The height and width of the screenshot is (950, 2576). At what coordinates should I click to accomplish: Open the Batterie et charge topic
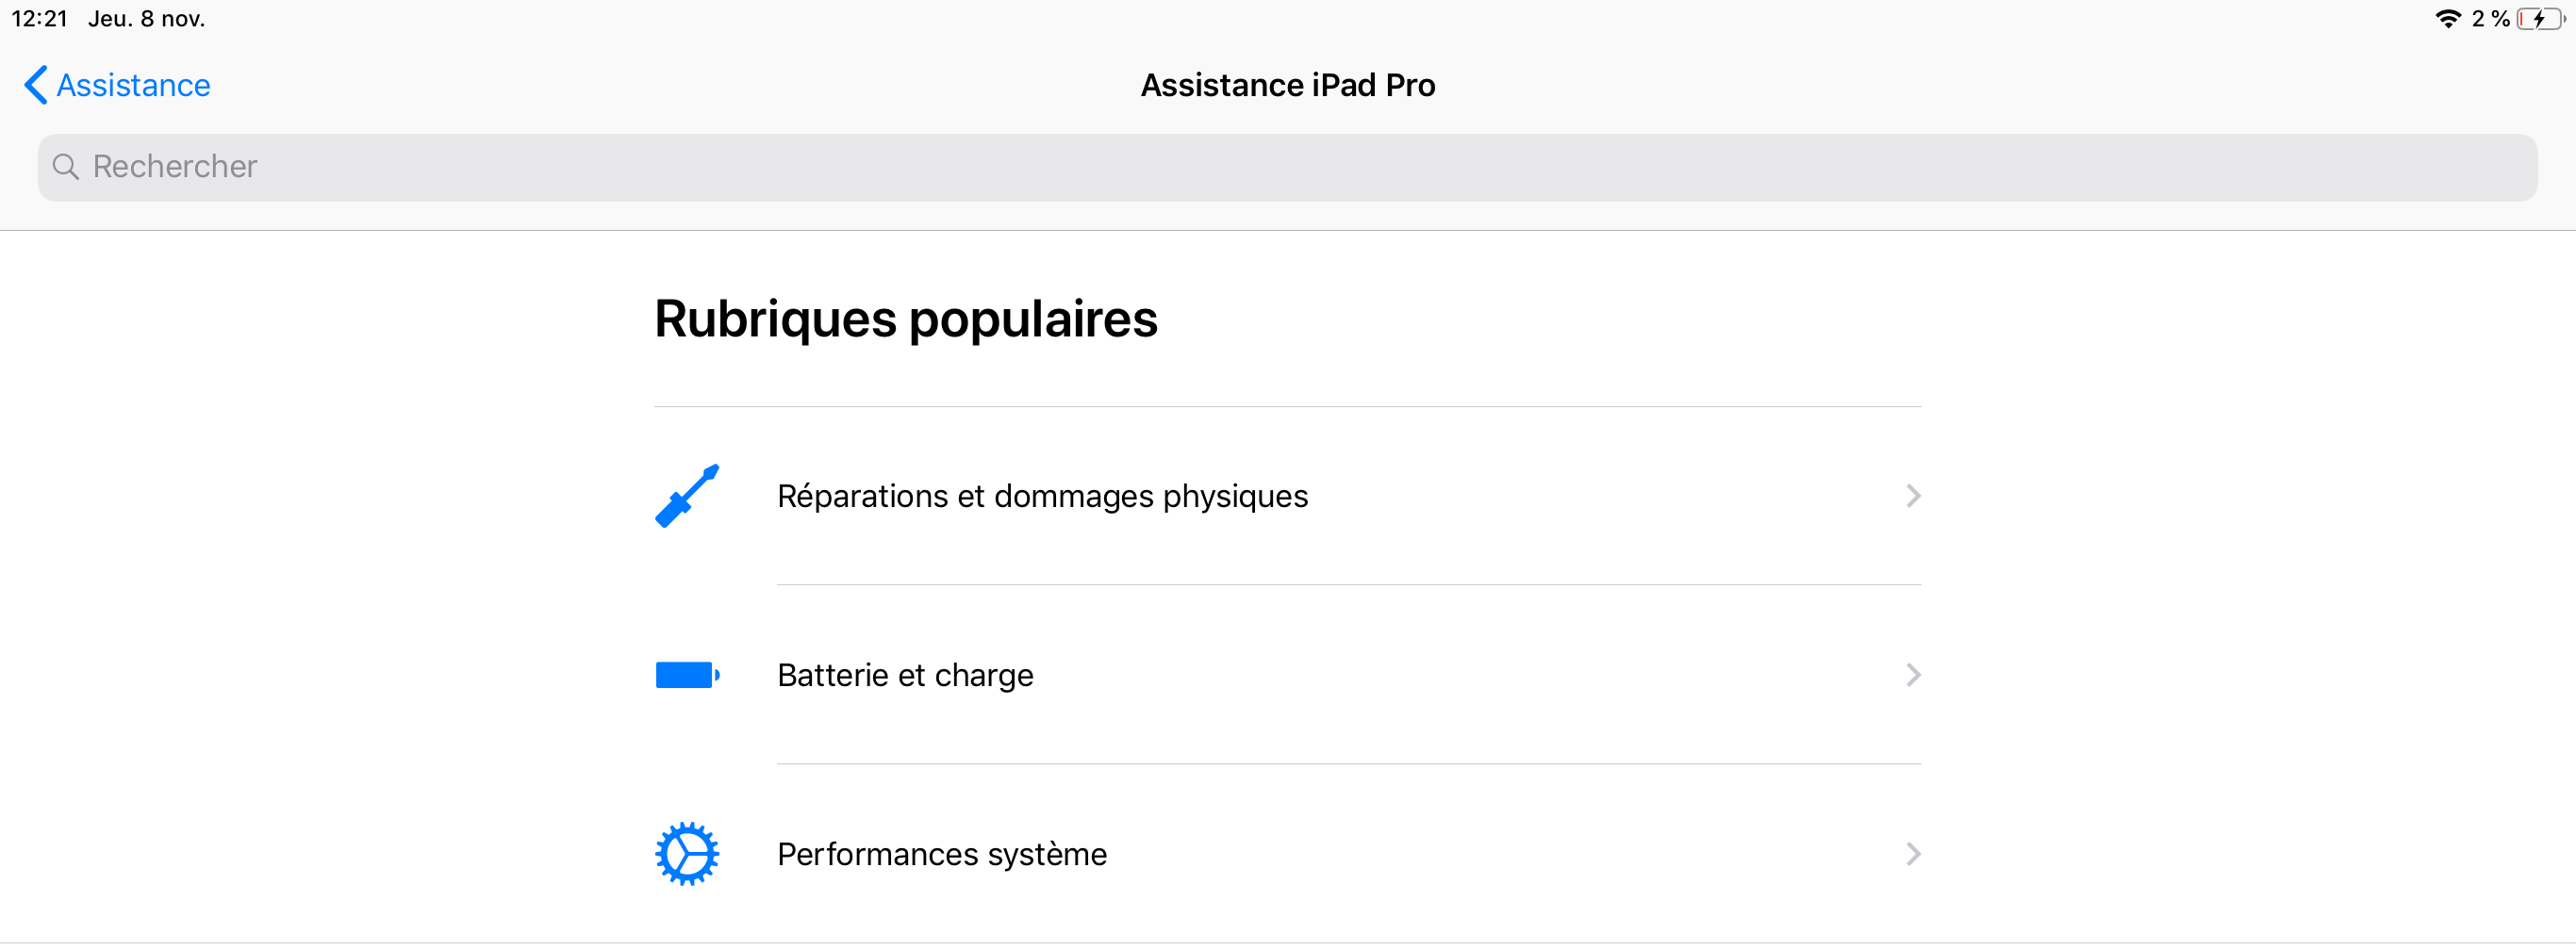click(x=905, y=675)
